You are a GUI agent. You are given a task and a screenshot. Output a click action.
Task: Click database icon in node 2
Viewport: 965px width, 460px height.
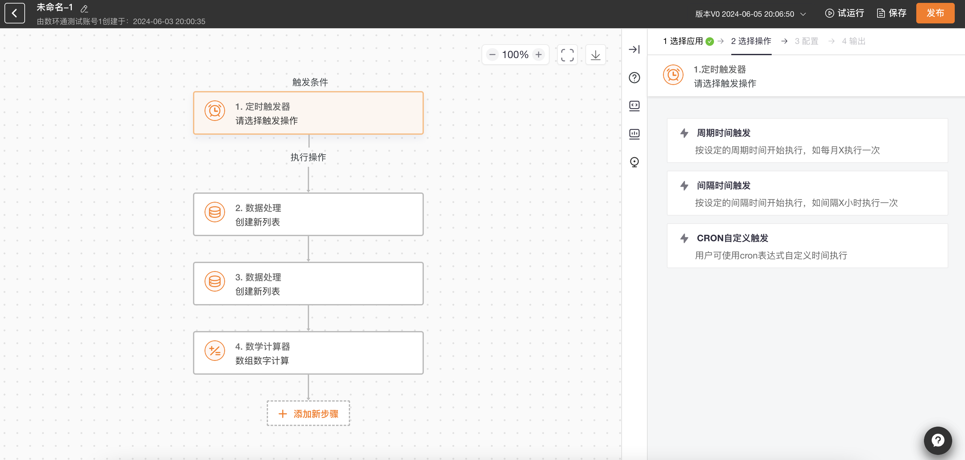click(x=215, y=212)
